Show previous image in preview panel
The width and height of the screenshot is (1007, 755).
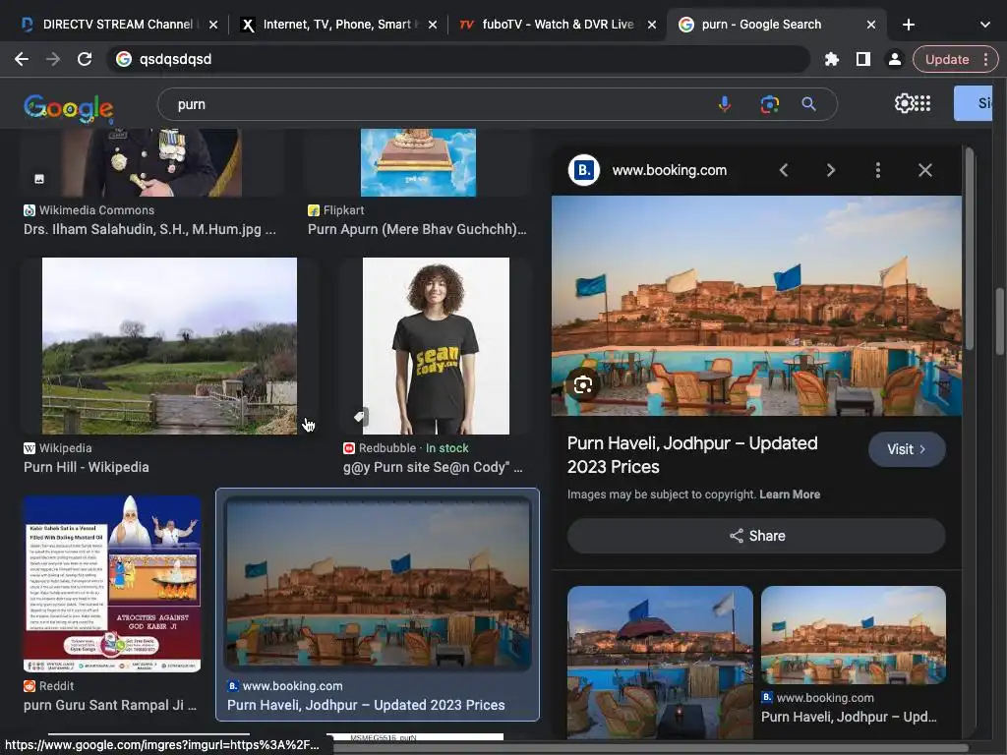click(x=784, y=170)
